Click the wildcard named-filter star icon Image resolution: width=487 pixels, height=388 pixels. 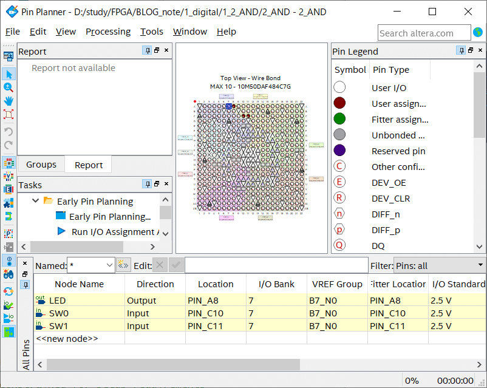click(123, 265)
